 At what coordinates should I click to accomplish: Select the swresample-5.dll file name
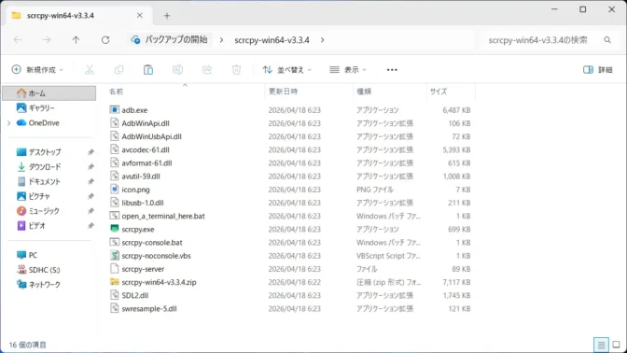[x=149, y=308]
